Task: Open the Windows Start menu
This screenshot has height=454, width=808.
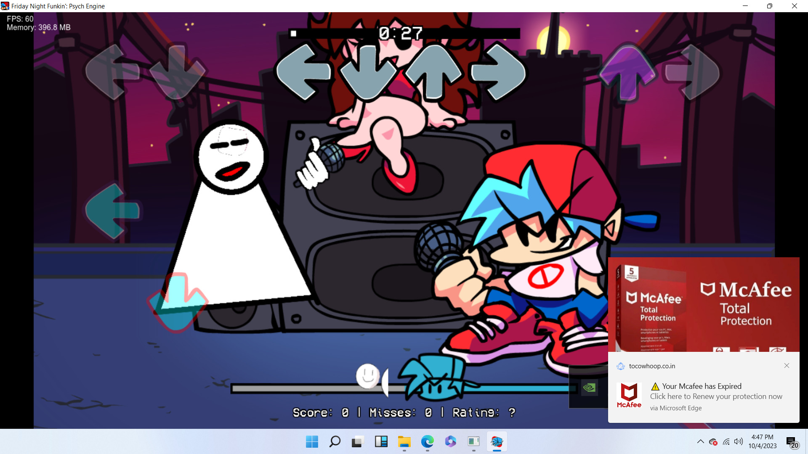Action: pyautogui.click(x=312, y=442)
